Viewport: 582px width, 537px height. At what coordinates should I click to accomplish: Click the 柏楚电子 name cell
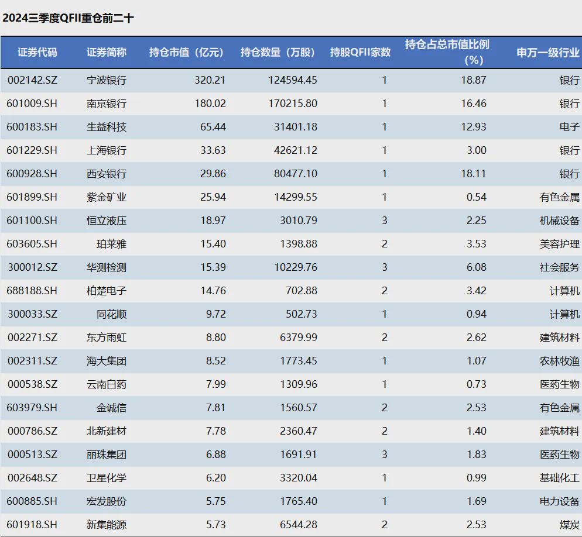click(x=107, y=290)
